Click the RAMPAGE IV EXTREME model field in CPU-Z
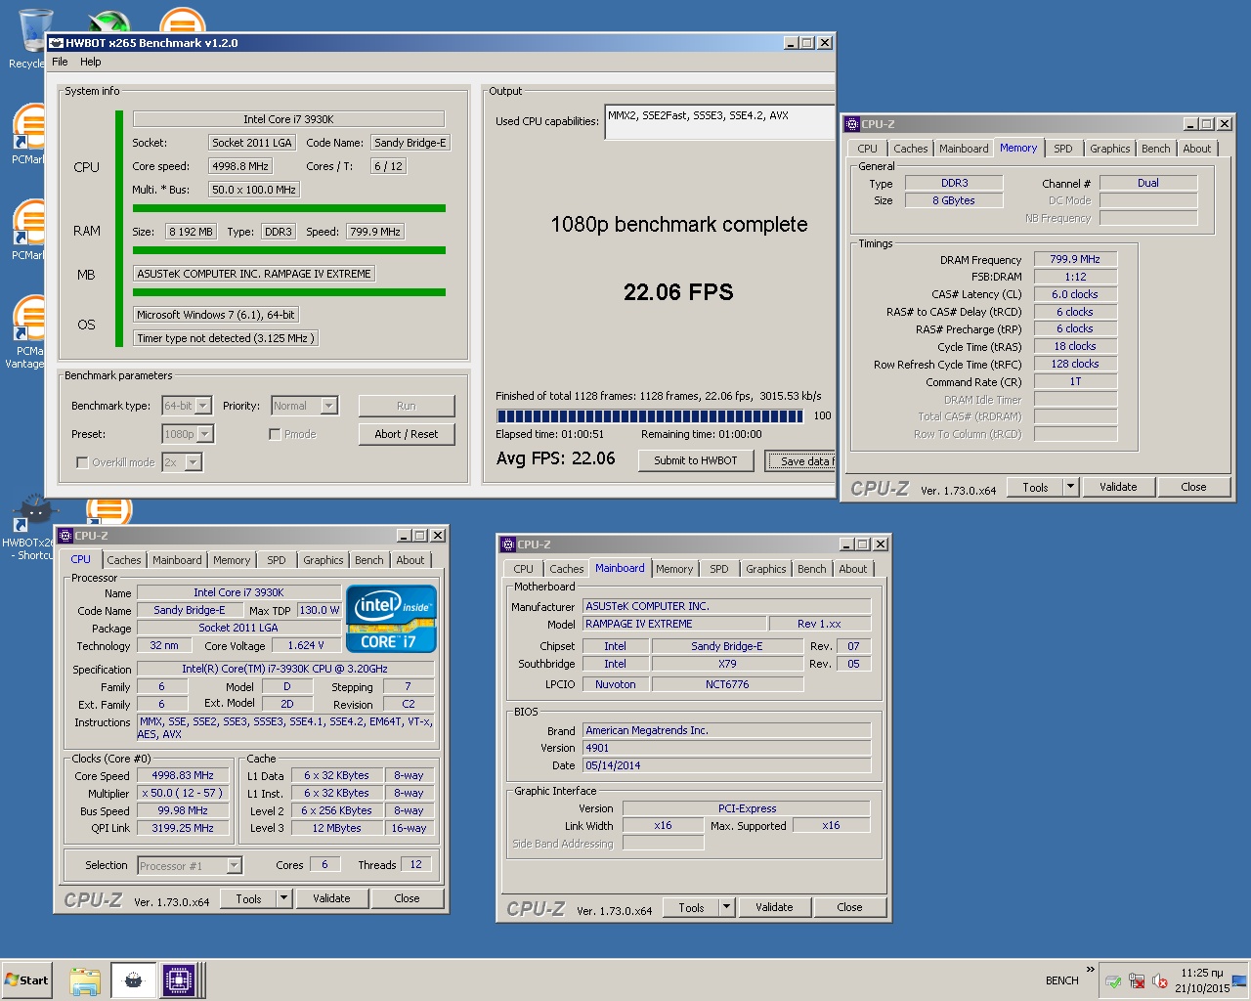Viewport: 1251px width, 1001px height. [673, 624]
